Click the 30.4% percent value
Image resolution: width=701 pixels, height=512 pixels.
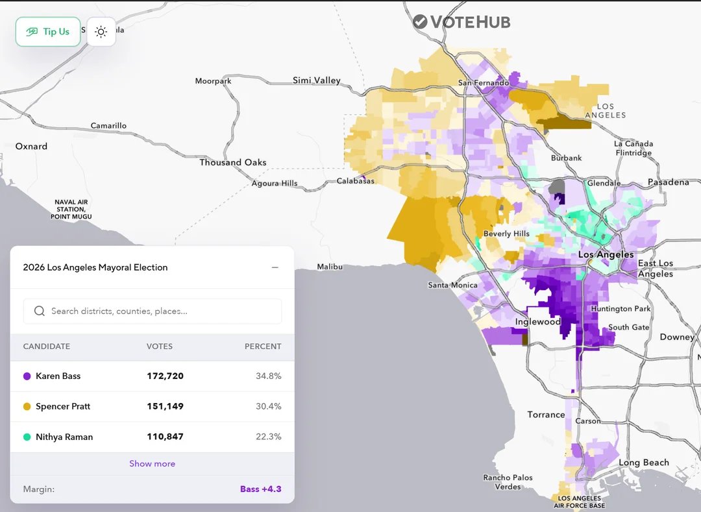(x=269, y=407)
